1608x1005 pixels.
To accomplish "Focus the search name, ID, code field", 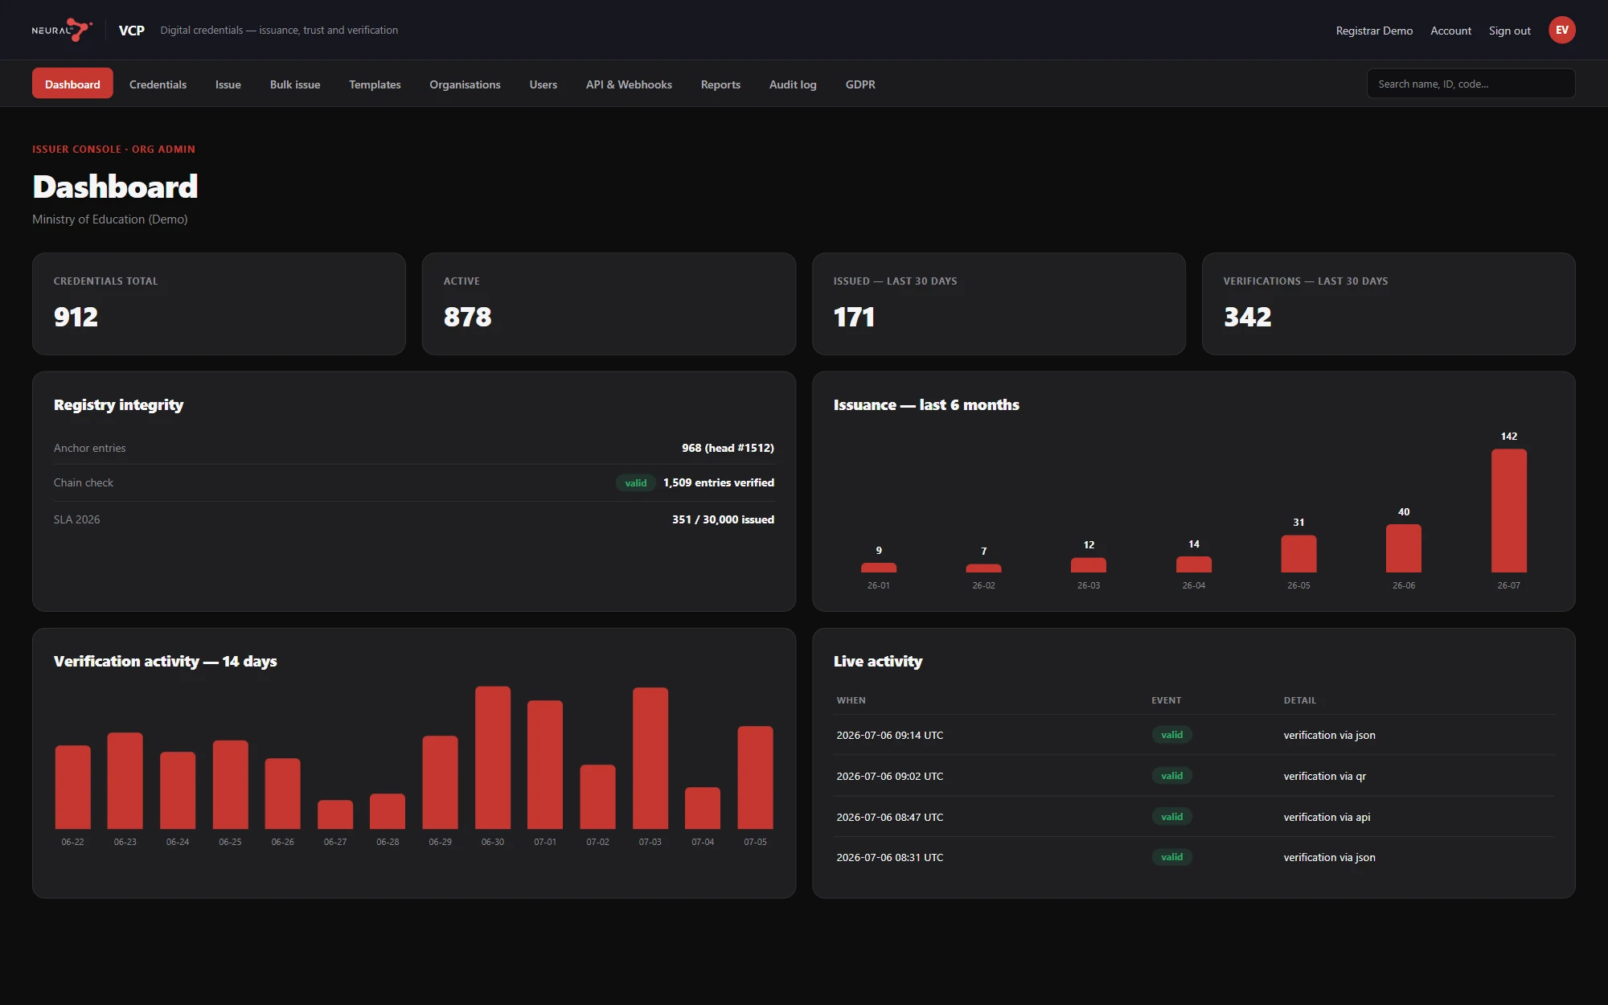I will click(1471, 84).
